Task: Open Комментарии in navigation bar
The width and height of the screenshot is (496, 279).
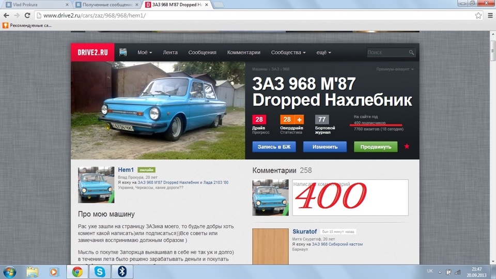Action: tap(243, 53)
